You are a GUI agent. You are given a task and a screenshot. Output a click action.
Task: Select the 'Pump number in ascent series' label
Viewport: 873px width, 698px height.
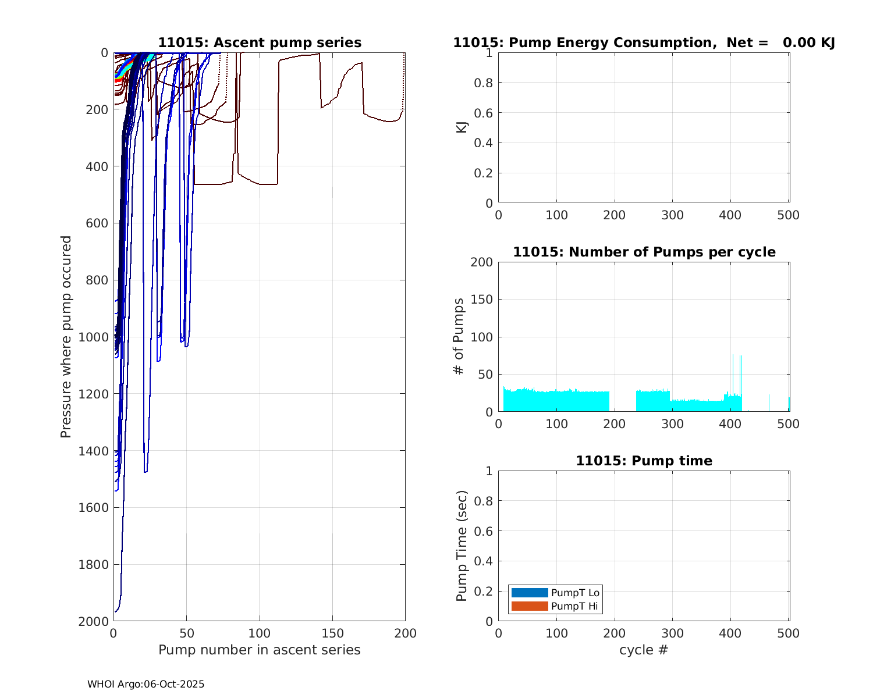pos(260,650)
